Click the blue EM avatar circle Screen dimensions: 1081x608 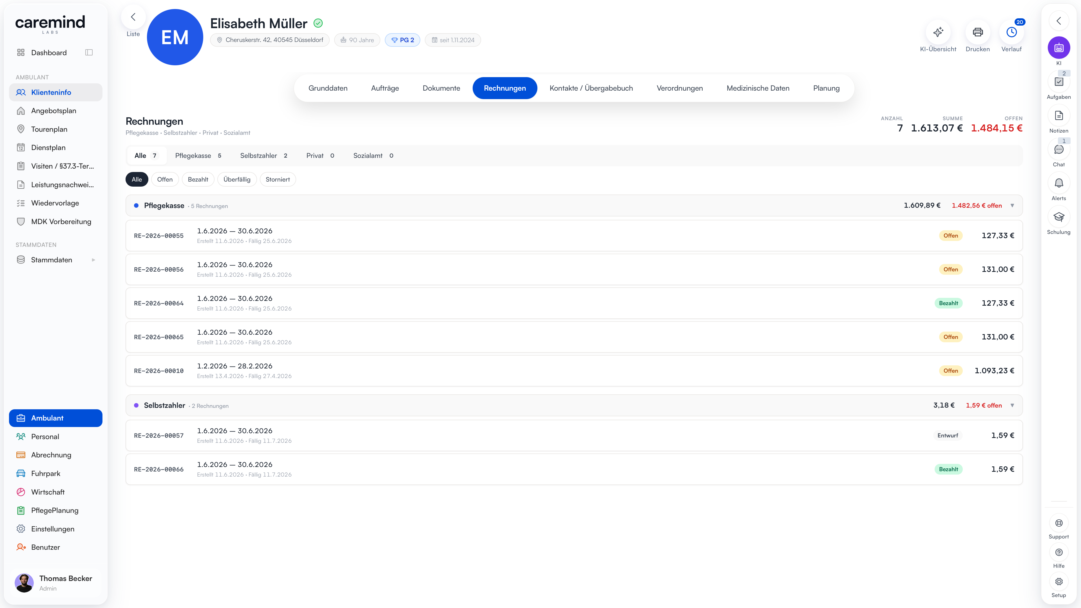[175, 37]
